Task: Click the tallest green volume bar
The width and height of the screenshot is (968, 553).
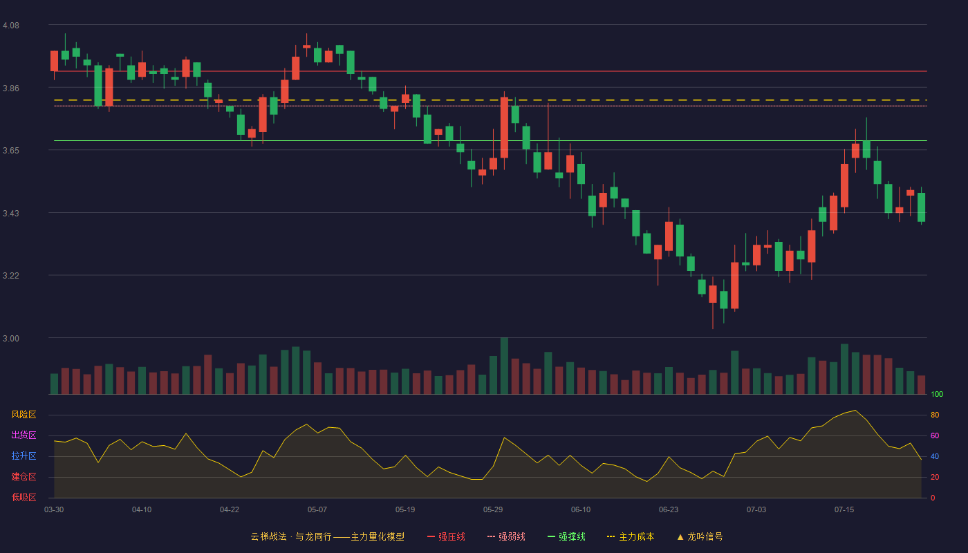Action: [504, 366]
